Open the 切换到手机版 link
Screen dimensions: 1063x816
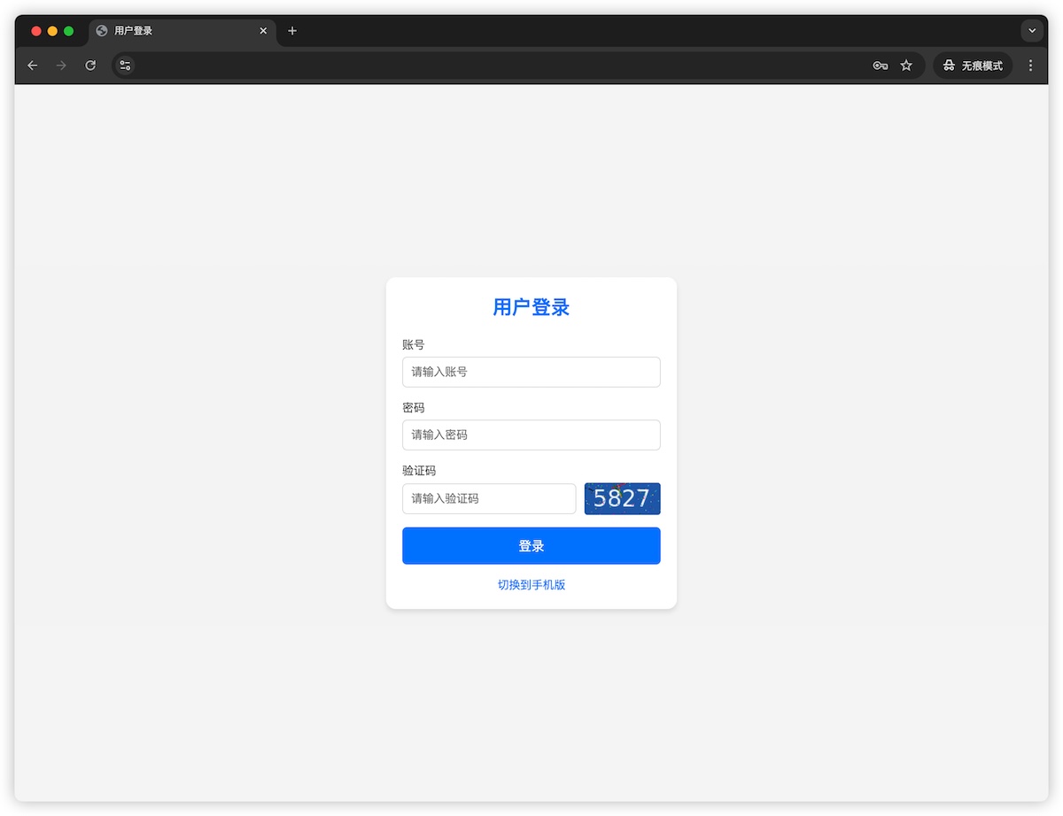click(x=531, y=584)
